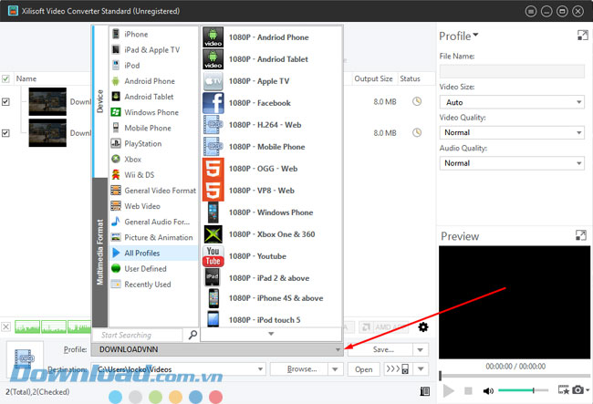Screen dimensions: 593x404
Task: Open the Android Tablet category
Action: tap(153, 97)
